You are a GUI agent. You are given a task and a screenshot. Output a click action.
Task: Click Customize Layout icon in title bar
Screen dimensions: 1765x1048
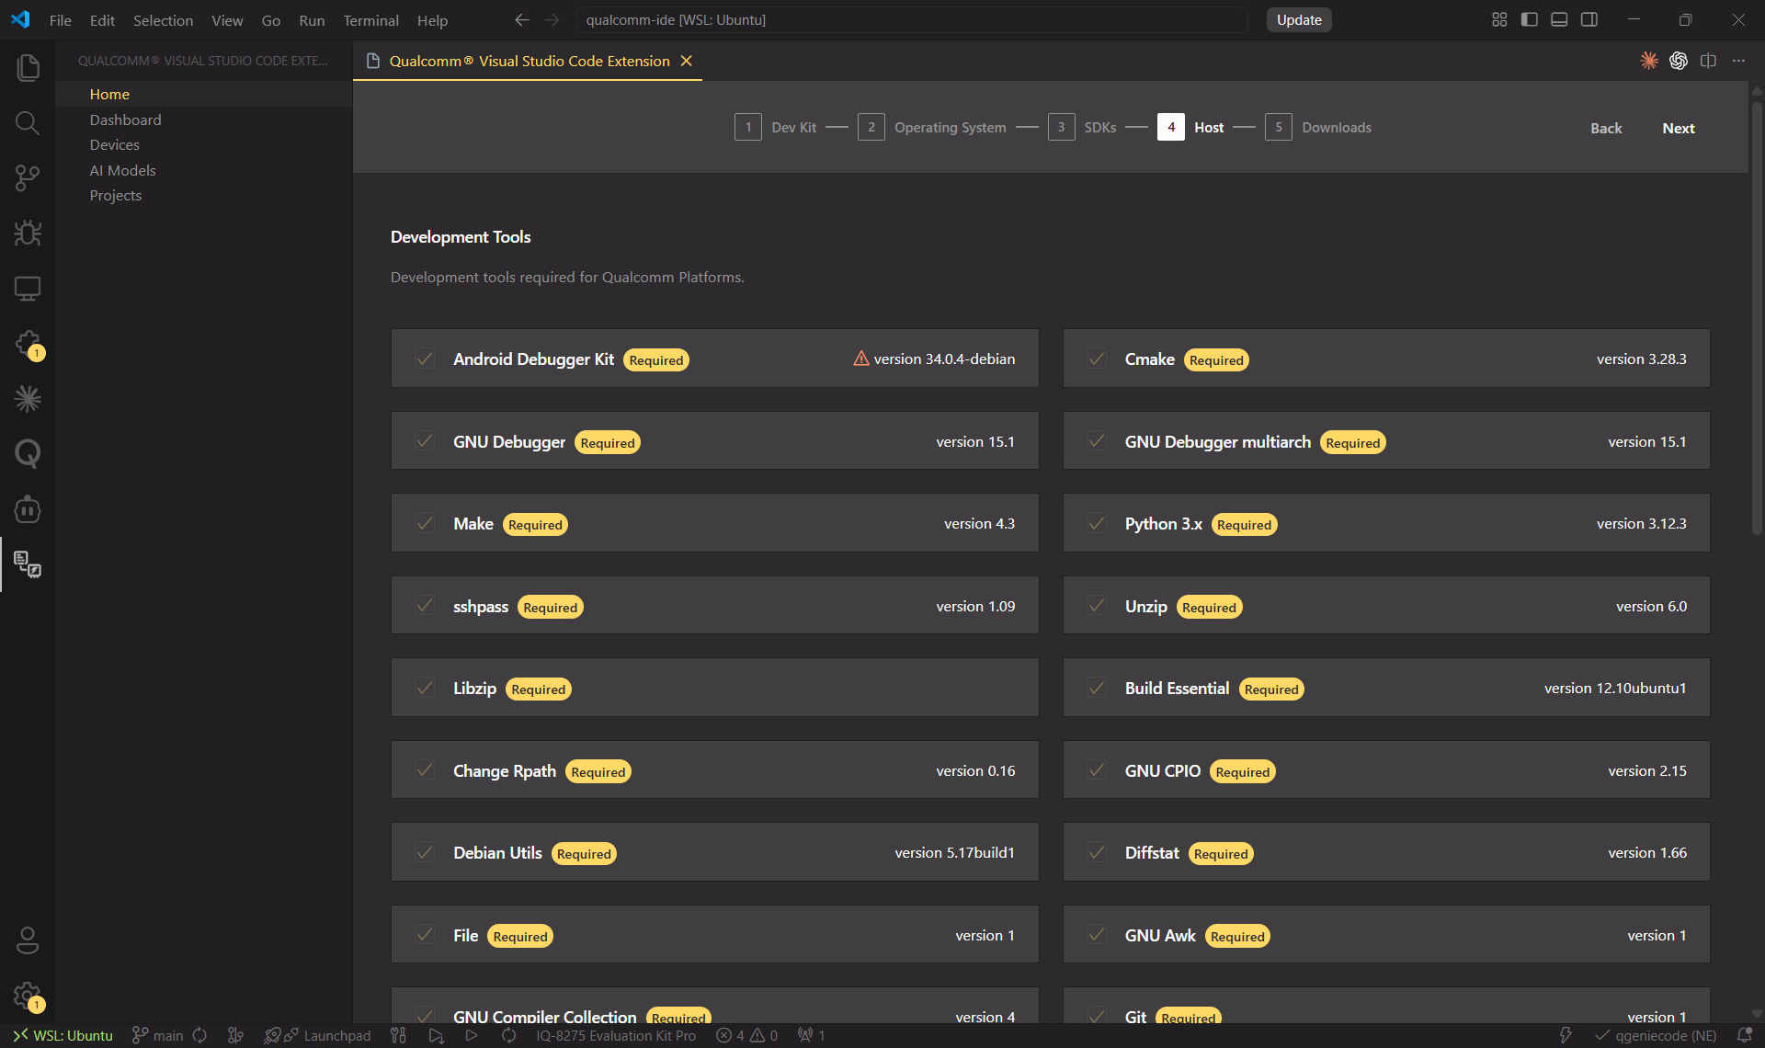coord(1499,19)
